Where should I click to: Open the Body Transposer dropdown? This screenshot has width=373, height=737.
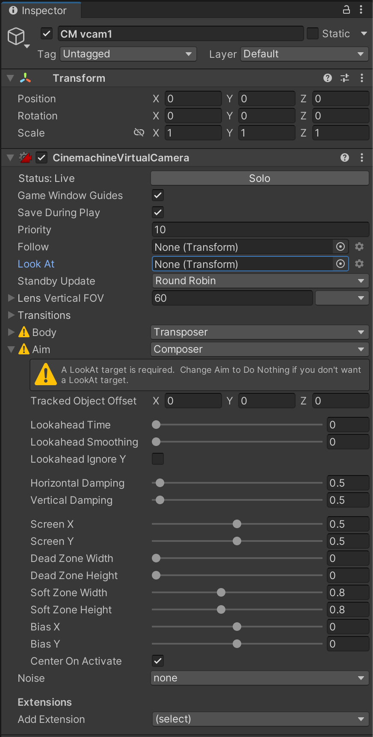coord(260,332)
